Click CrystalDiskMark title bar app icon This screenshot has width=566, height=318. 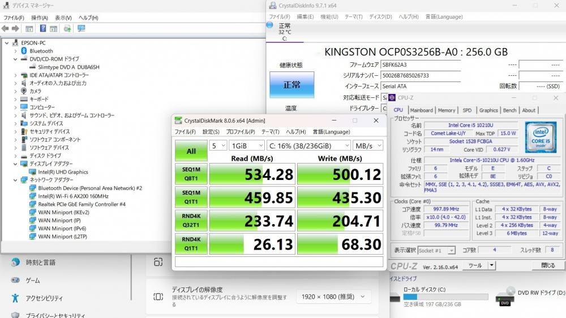click(178, 120)
